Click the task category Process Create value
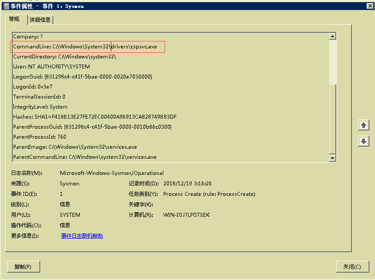The height and width of the screenshot is (280, 375). point(209,194)
